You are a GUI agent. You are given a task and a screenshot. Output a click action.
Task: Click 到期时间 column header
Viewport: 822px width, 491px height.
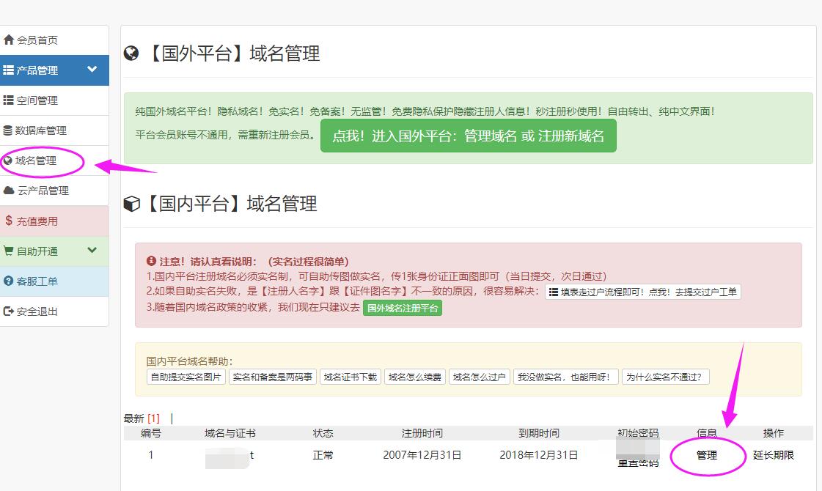538,433
